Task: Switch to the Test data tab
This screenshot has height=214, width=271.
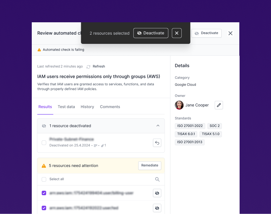Action: (x=66, y=107)
